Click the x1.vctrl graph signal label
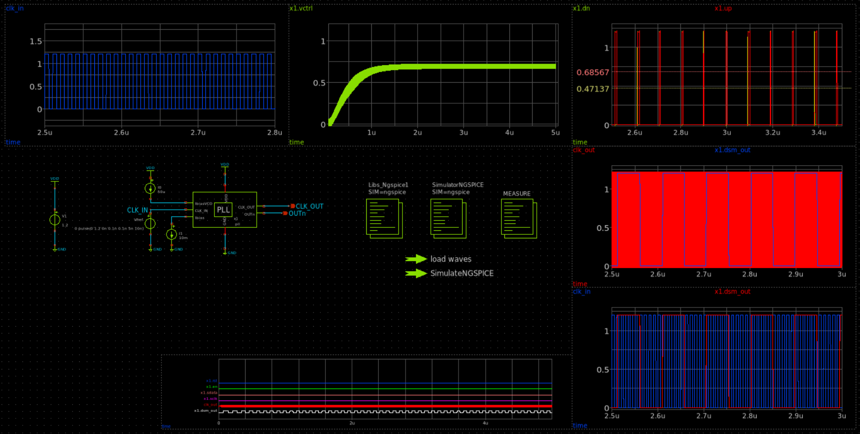Image resolution: width=860 pixels, height=434 pixels. 301,9
